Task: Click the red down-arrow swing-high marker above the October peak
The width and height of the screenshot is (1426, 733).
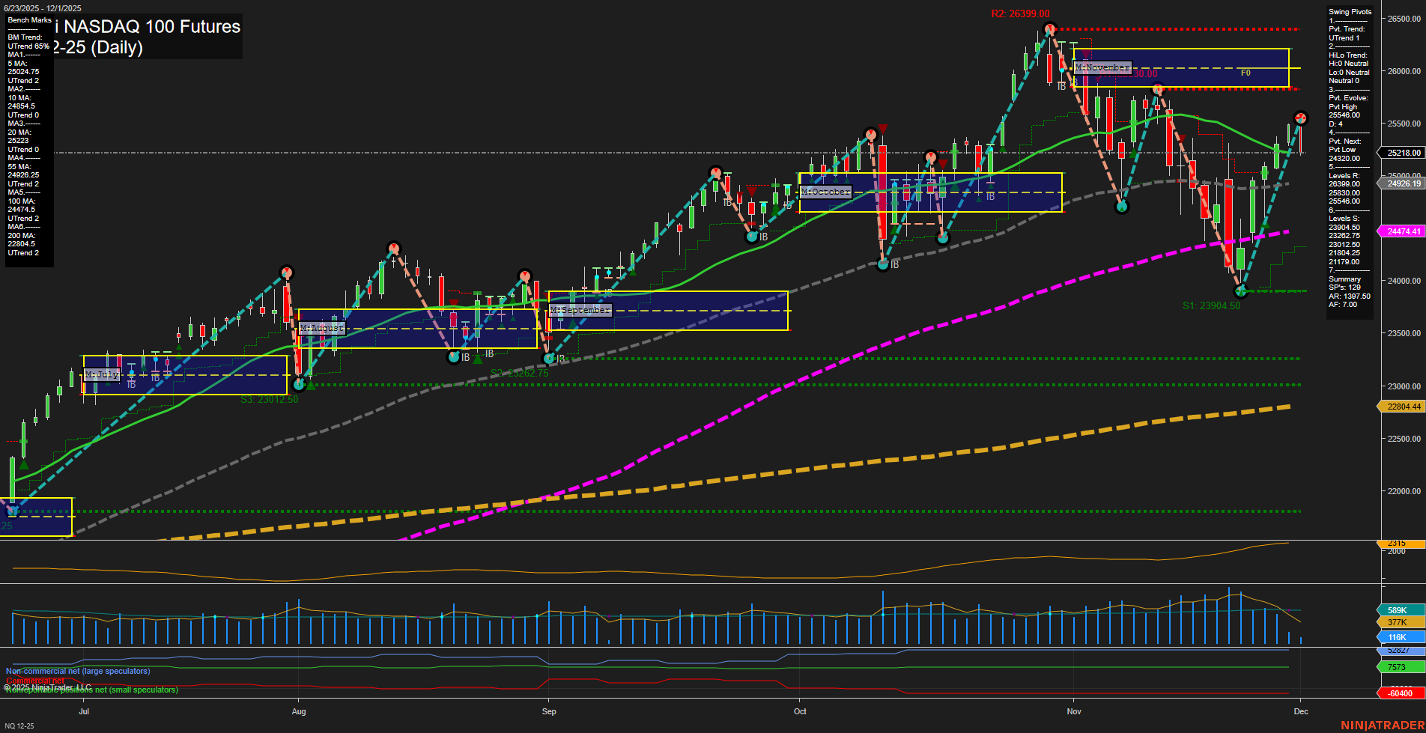Action: pyautogui.click(x=882, y=128)
